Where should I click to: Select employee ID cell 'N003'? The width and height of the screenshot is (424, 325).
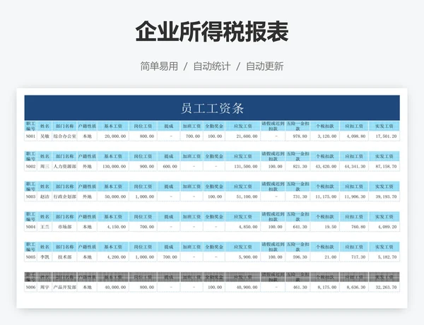30,196
